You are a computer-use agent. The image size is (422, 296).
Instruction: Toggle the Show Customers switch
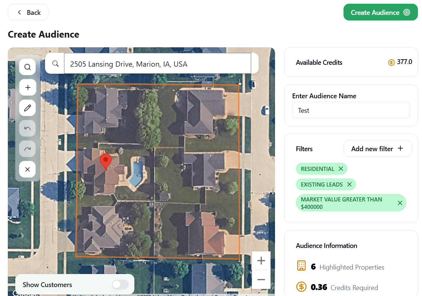point(120,284)
